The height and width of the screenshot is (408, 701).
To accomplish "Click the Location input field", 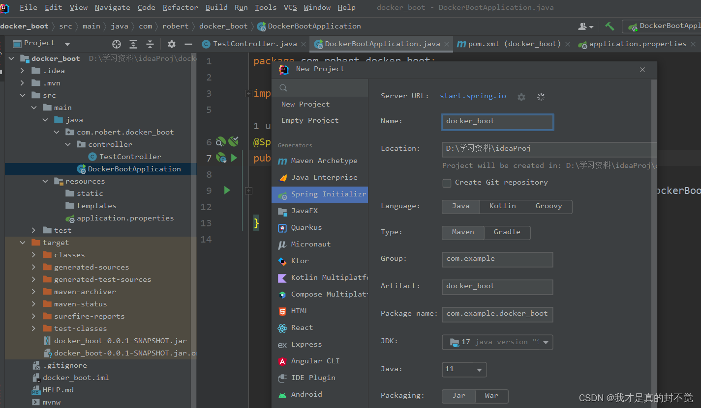I will pyautogui.click(x=549, y=149).
